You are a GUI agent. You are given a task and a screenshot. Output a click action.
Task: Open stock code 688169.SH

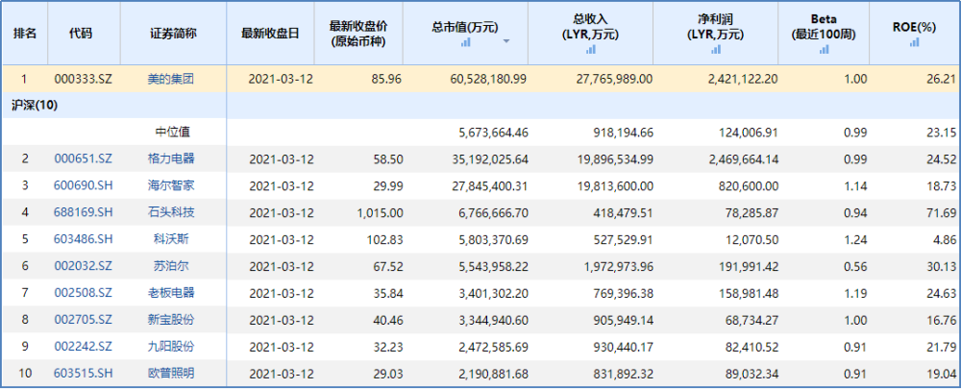pyautogui.click(x=84, y=212)
